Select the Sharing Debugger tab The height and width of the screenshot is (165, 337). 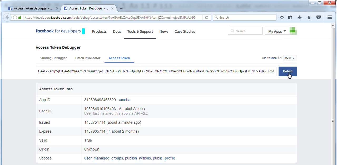(53, 58)
